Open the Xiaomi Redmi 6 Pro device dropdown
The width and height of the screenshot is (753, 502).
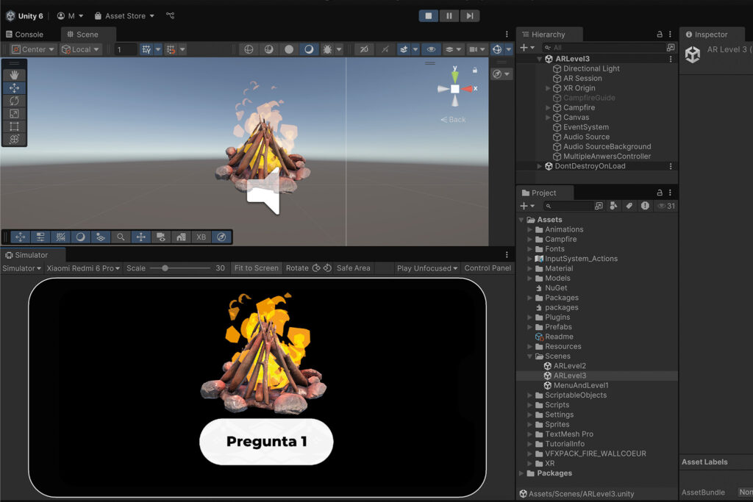[81, 268]
